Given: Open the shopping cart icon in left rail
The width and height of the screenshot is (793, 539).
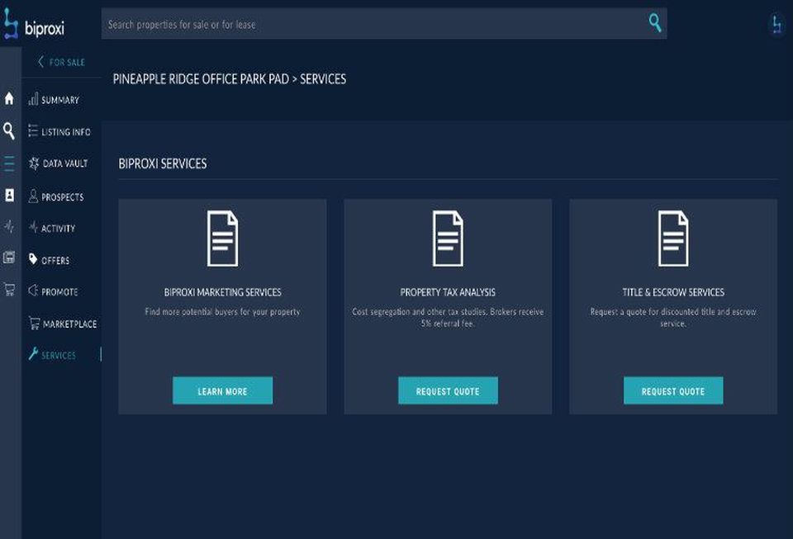Looking at the screenshot, I should click(9, 290).
